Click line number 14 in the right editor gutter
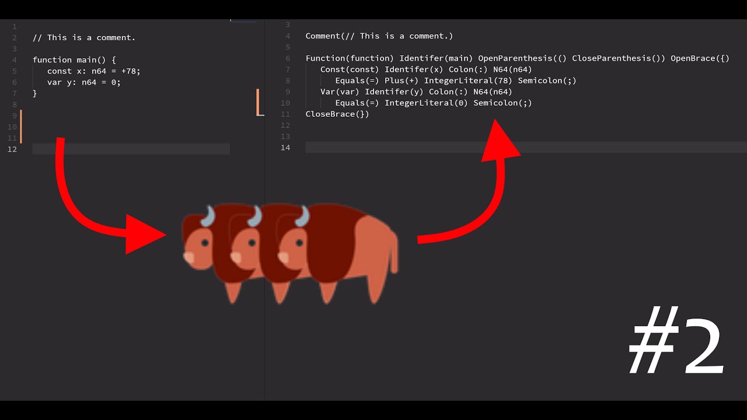This screenshot has height=420, width=747. click(285, 148)
